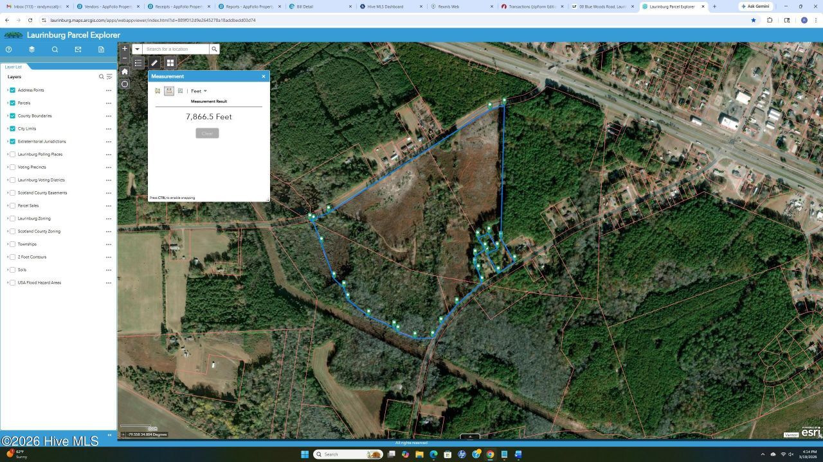823x462 pixels.
Task: Select the location measurement tool
Action: [181, 91]
